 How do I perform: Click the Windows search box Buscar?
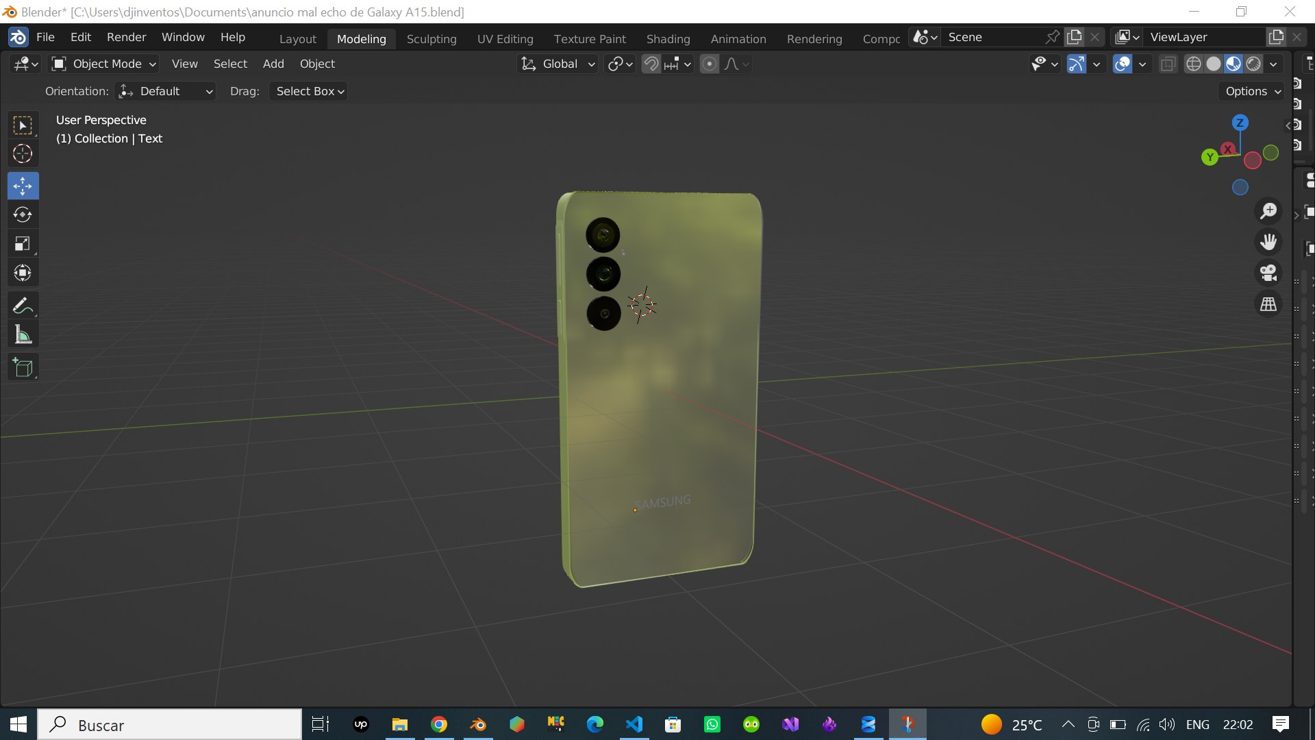click(x=169, y=724)
